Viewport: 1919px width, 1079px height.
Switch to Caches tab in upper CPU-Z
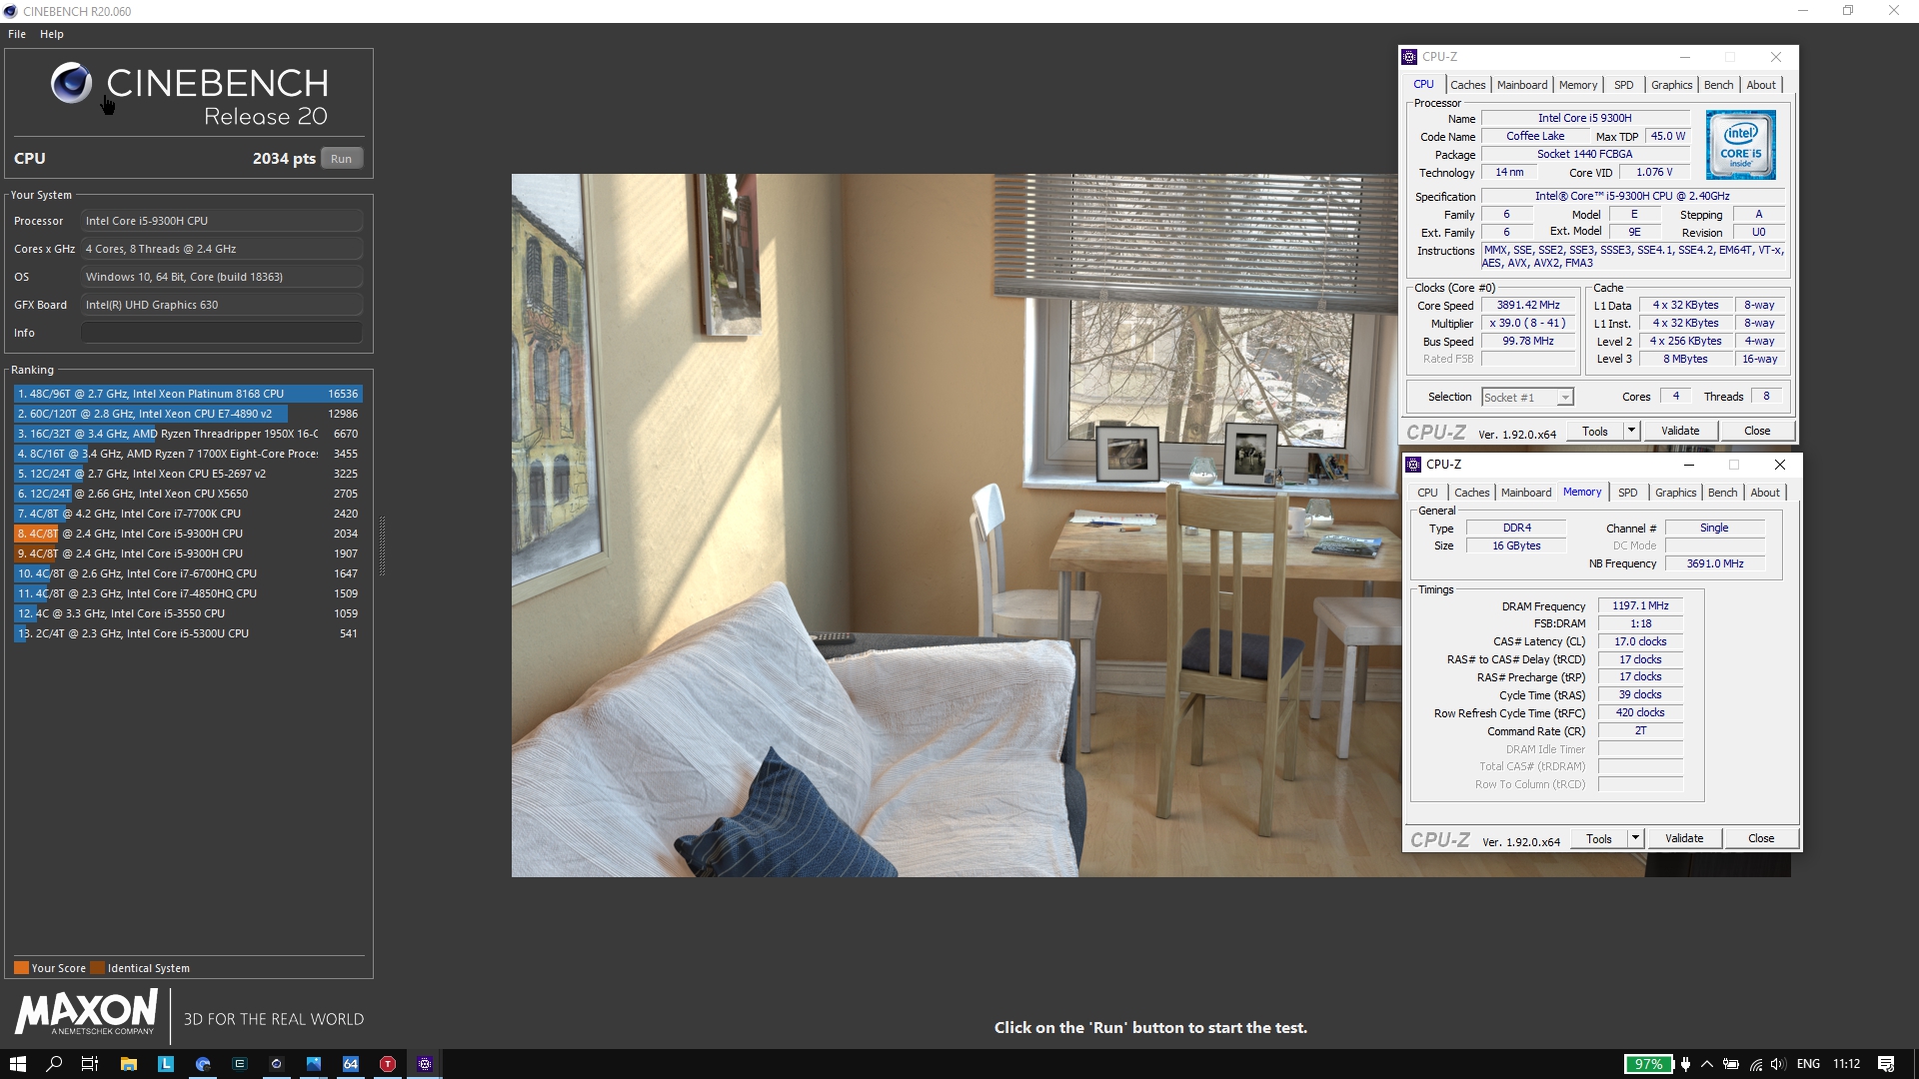coord(1467,85)
